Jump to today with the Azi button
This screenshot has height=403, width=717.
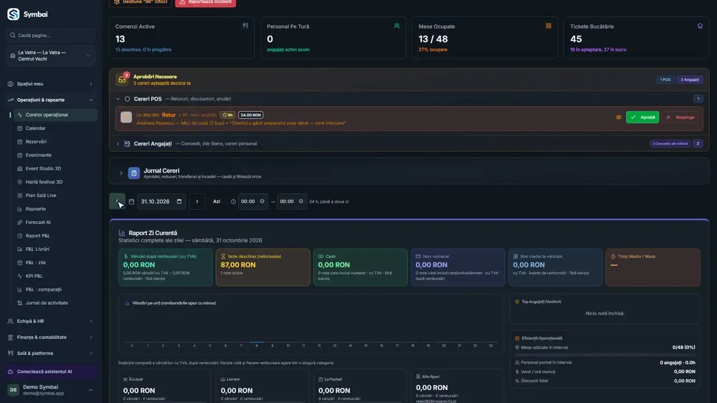217,201
